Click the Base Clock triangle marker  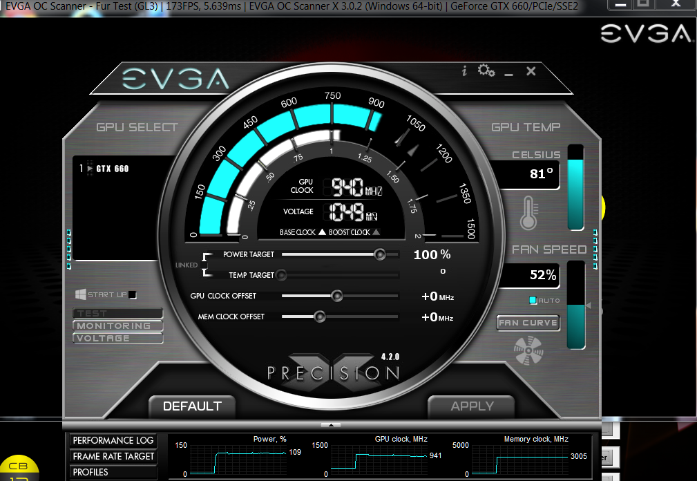[323, 232]
